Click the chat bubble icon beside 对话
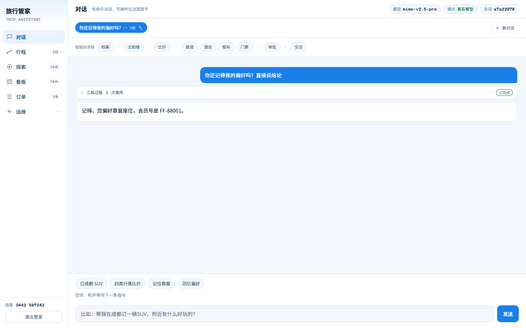This screenshot has width=526, height=328. [9, 37]
